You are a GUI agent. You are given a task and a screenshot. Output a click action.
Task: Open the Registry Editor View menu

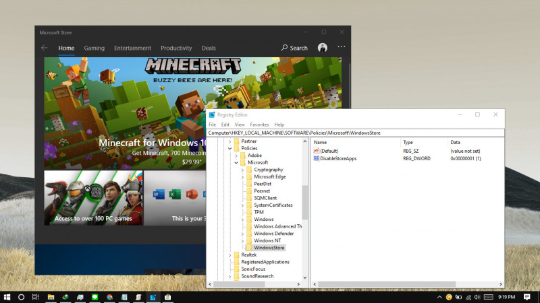[240, 125]
